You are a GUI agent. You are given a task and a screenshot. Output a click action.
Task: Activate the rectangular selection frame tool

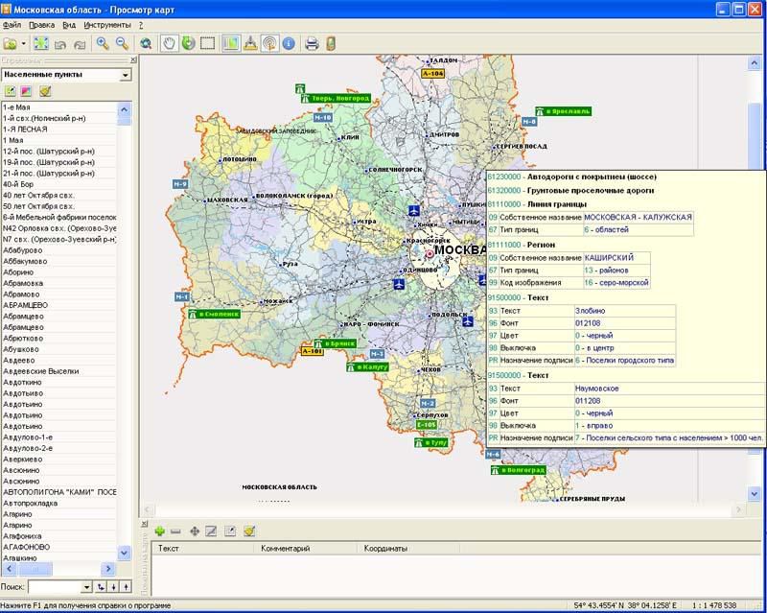pyautogui.click(x=207, y=43)
